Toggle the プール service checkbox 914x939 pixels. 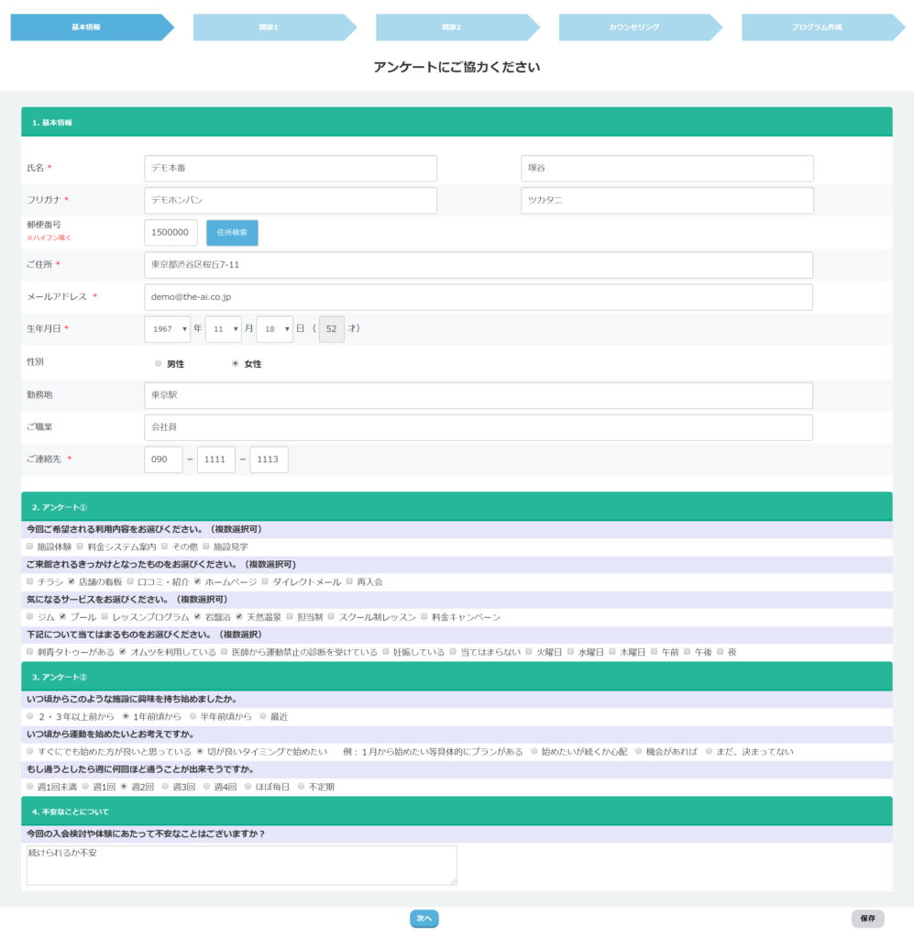point(63,616)
